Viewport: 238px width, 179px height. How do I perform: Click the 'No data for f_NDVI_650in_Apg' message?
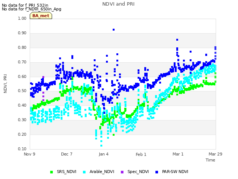click(32, 9)
